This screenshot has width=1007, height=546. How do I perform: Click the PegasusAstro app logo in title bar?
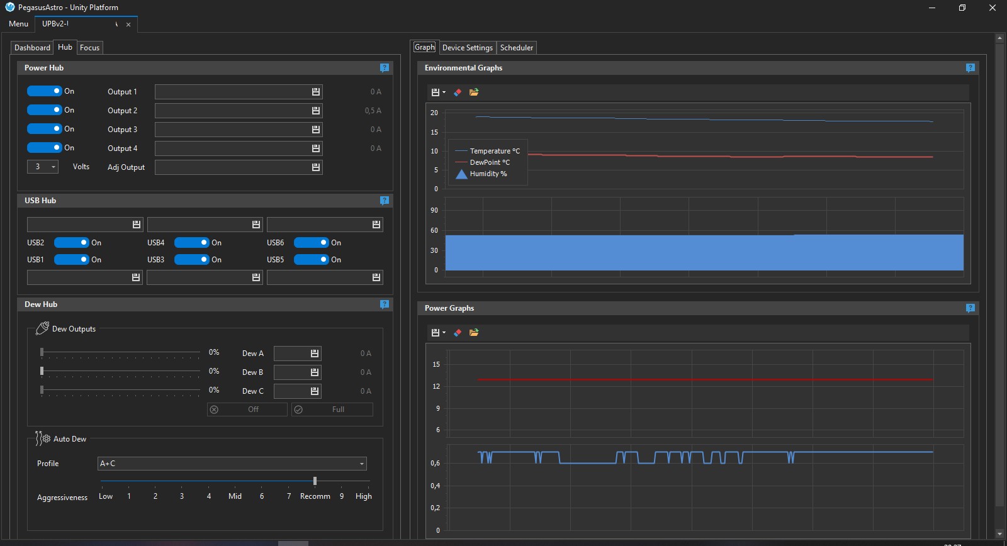(x=9, y=8)
